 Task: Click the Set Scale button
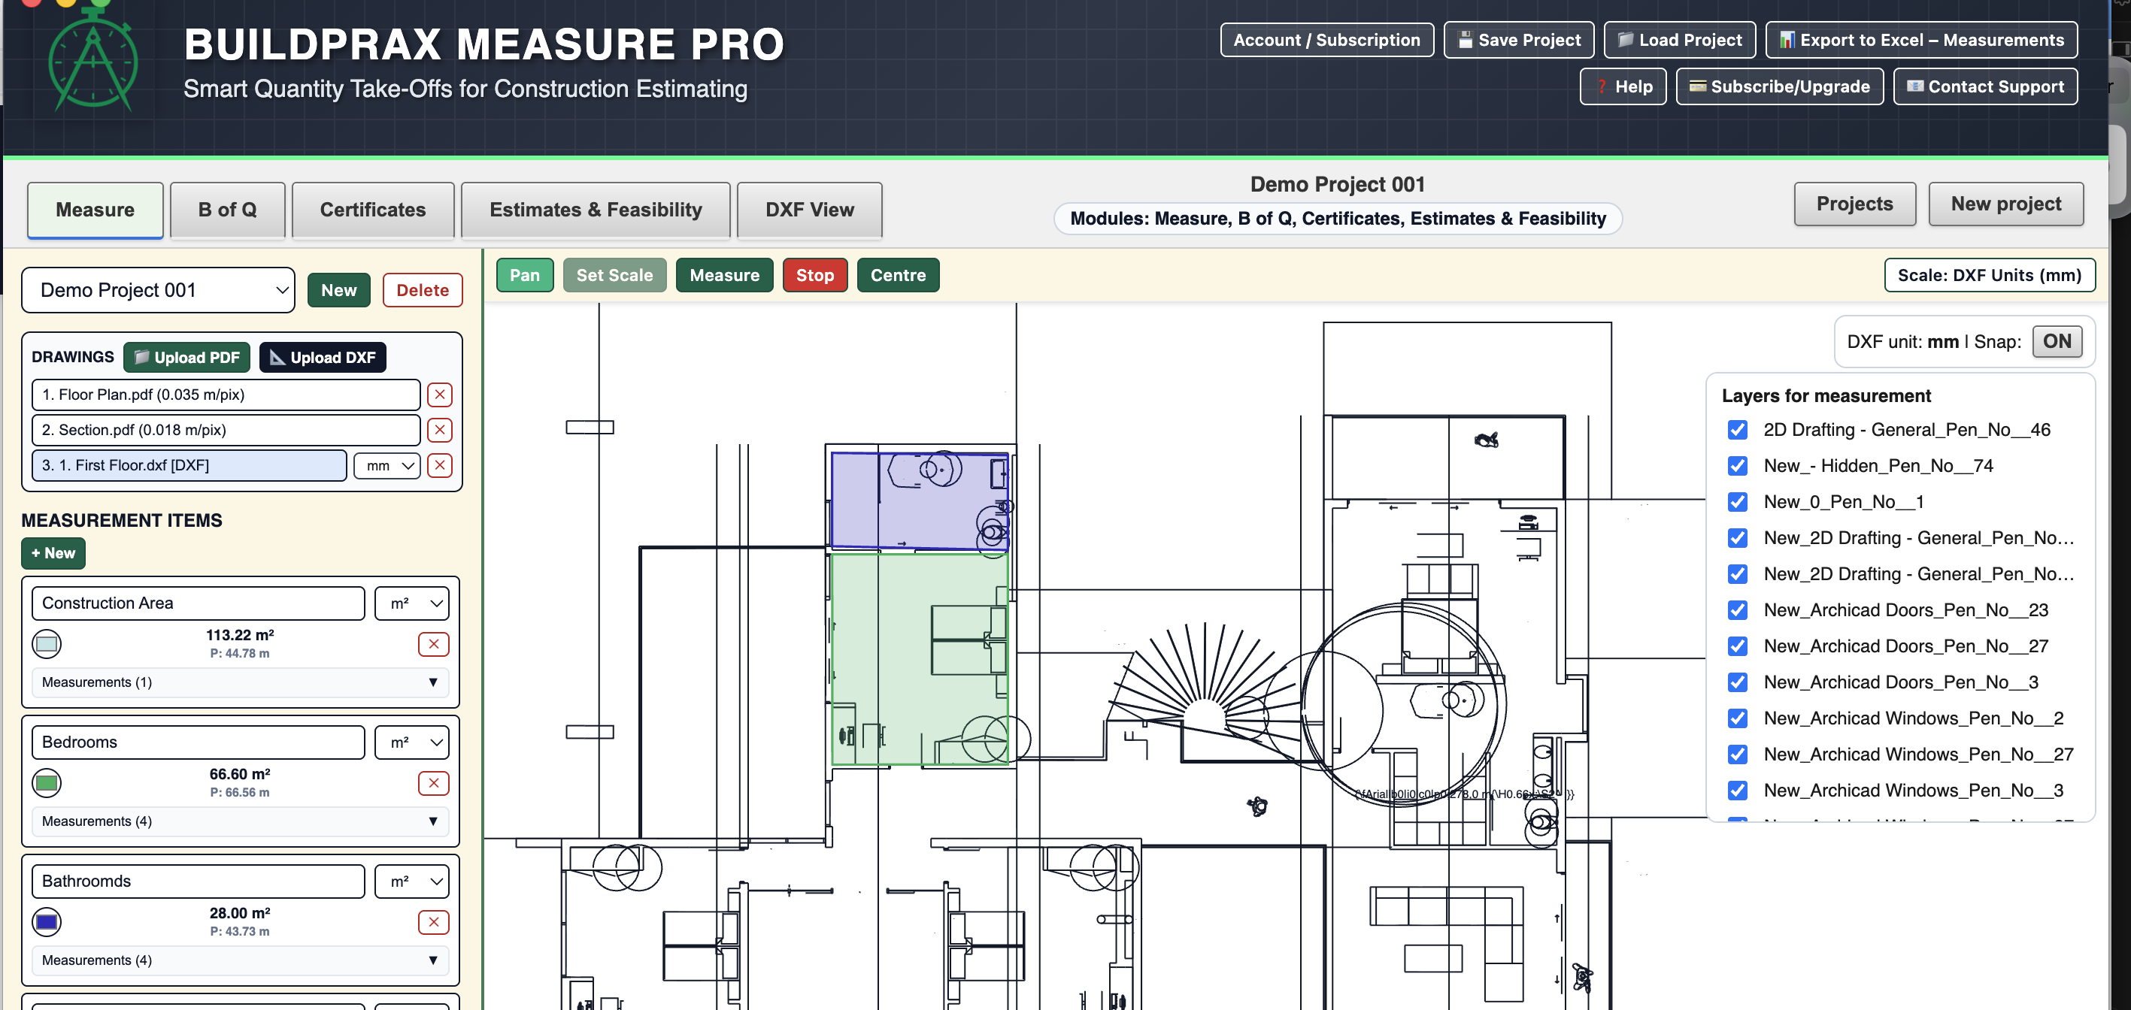(x=614, y=275)
